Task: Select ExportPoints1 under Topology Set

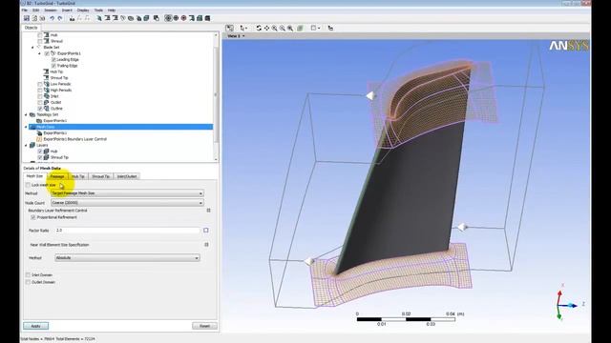Action: click(x=55, y=121)
